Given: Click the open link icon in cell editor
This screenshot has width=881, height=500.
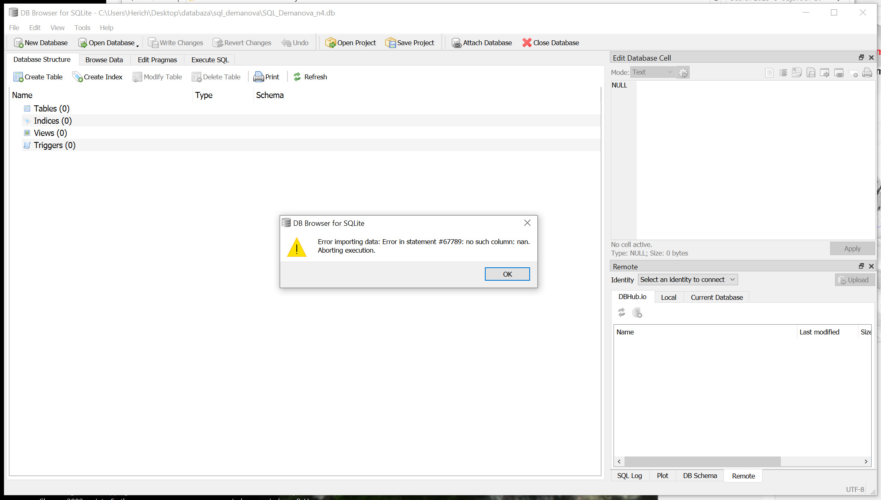Looking at the screenshot, I should [839, 73].
